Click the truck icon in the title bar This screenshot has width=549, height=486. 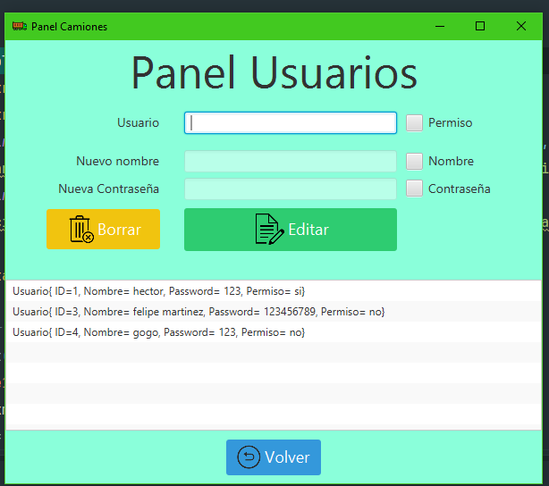(x=20, y=26)
